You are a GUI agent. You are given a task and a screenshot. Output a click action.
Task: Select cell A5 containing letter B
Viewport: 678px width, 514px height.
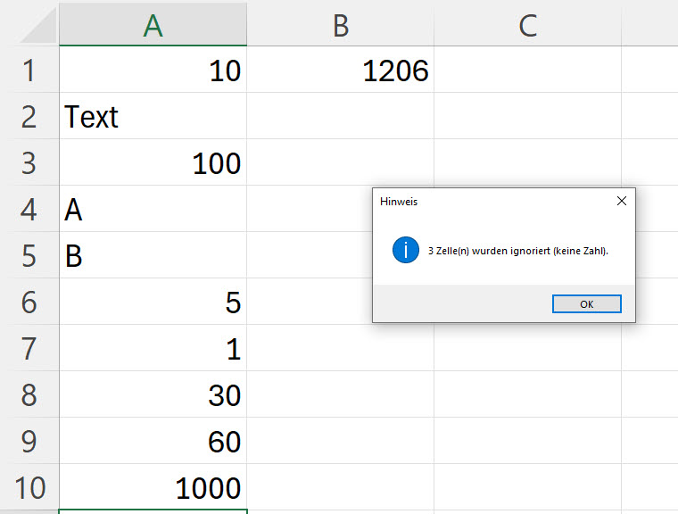(153, 256)
